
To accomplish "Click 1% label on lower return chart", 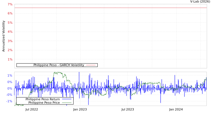I will 10,75.
